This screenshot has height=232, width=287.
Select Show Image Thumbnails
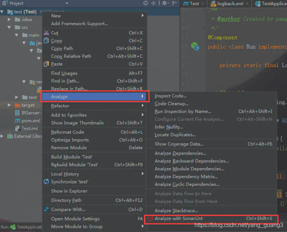94,123
